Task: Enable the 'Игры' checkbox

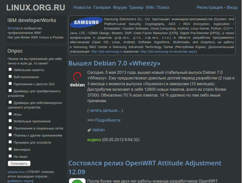Action: (10, 114)
